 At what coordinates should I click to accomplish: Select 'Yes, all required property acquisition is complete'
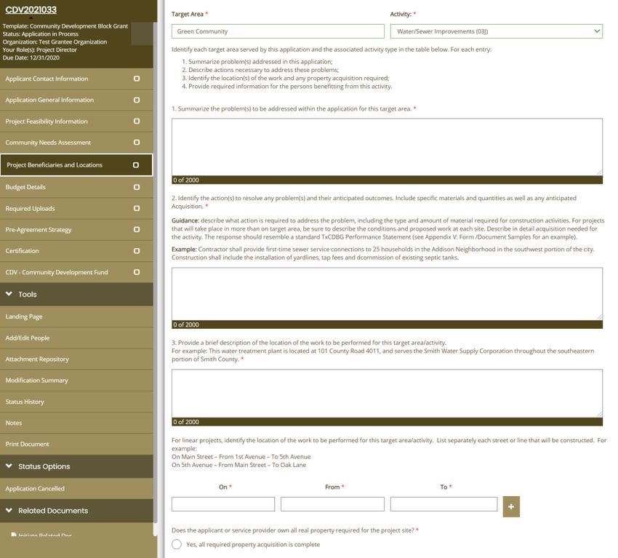177,545
